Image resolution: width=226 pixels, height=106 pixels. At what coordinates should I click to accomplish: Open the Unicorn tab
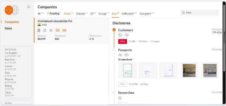tap(82, 14)
